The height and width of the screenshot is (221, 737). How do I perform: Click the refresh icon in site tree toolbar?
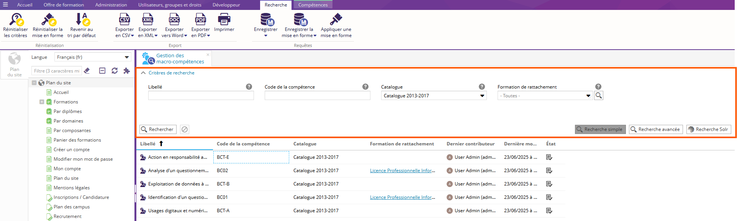click(115, 71)
